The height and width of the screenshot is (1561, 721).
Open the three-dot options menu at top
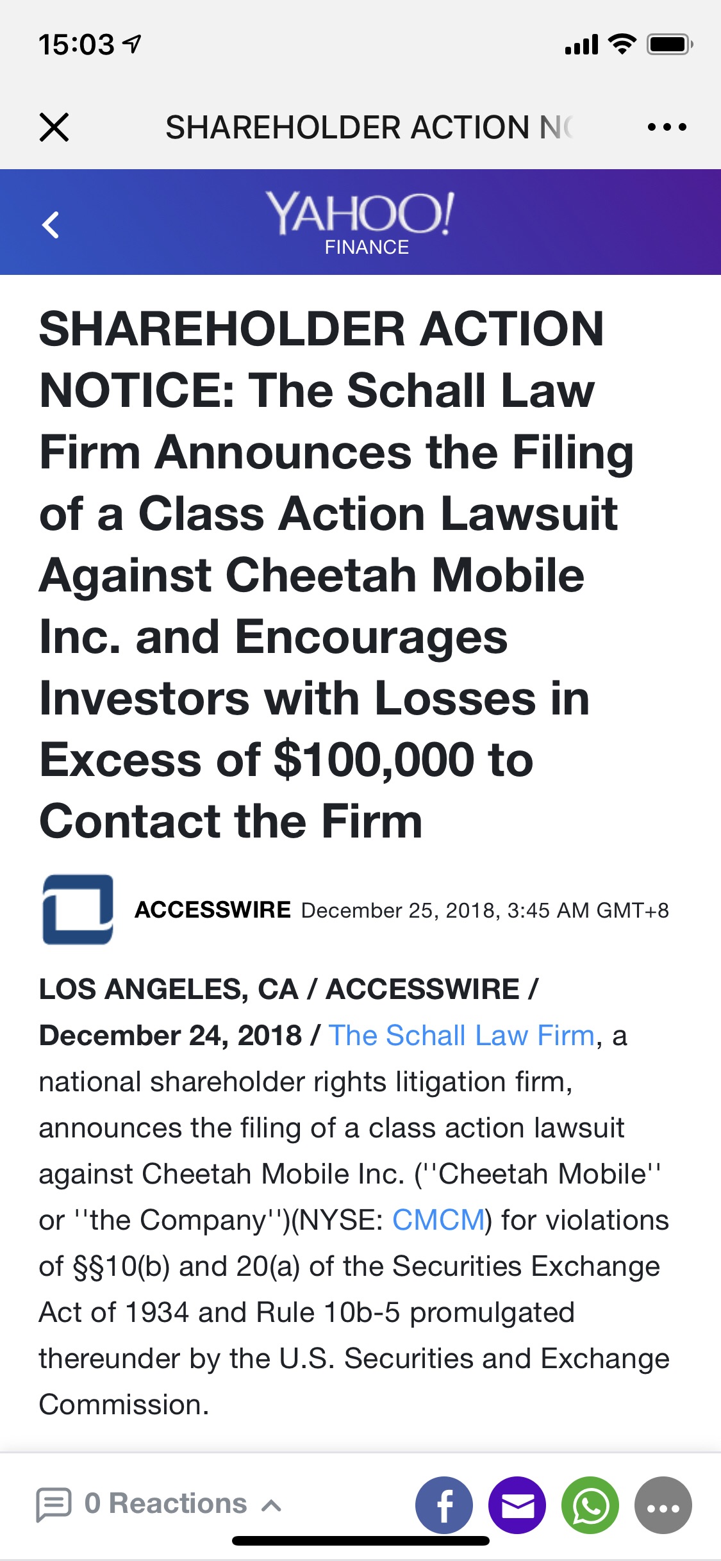pyautogui.click(x=667, y=127)
